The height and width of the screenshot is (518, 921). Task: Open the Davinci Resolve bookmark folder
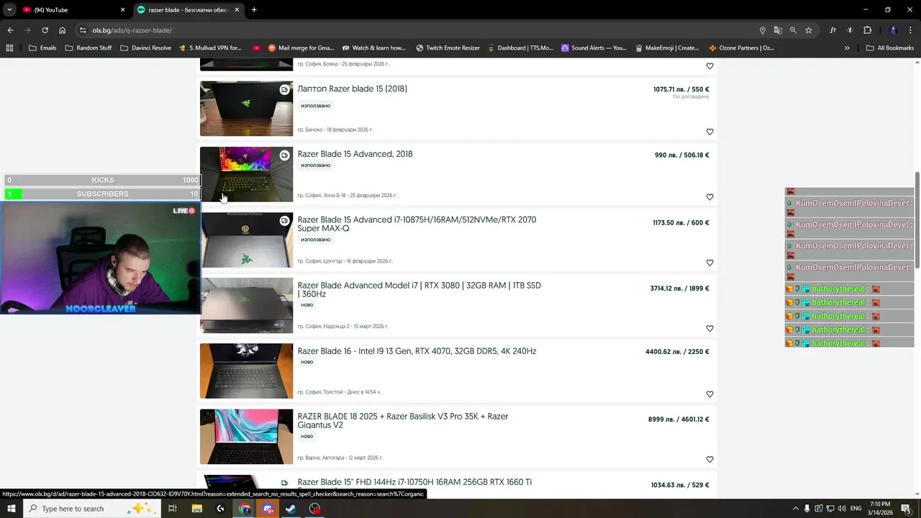point(145,48)
